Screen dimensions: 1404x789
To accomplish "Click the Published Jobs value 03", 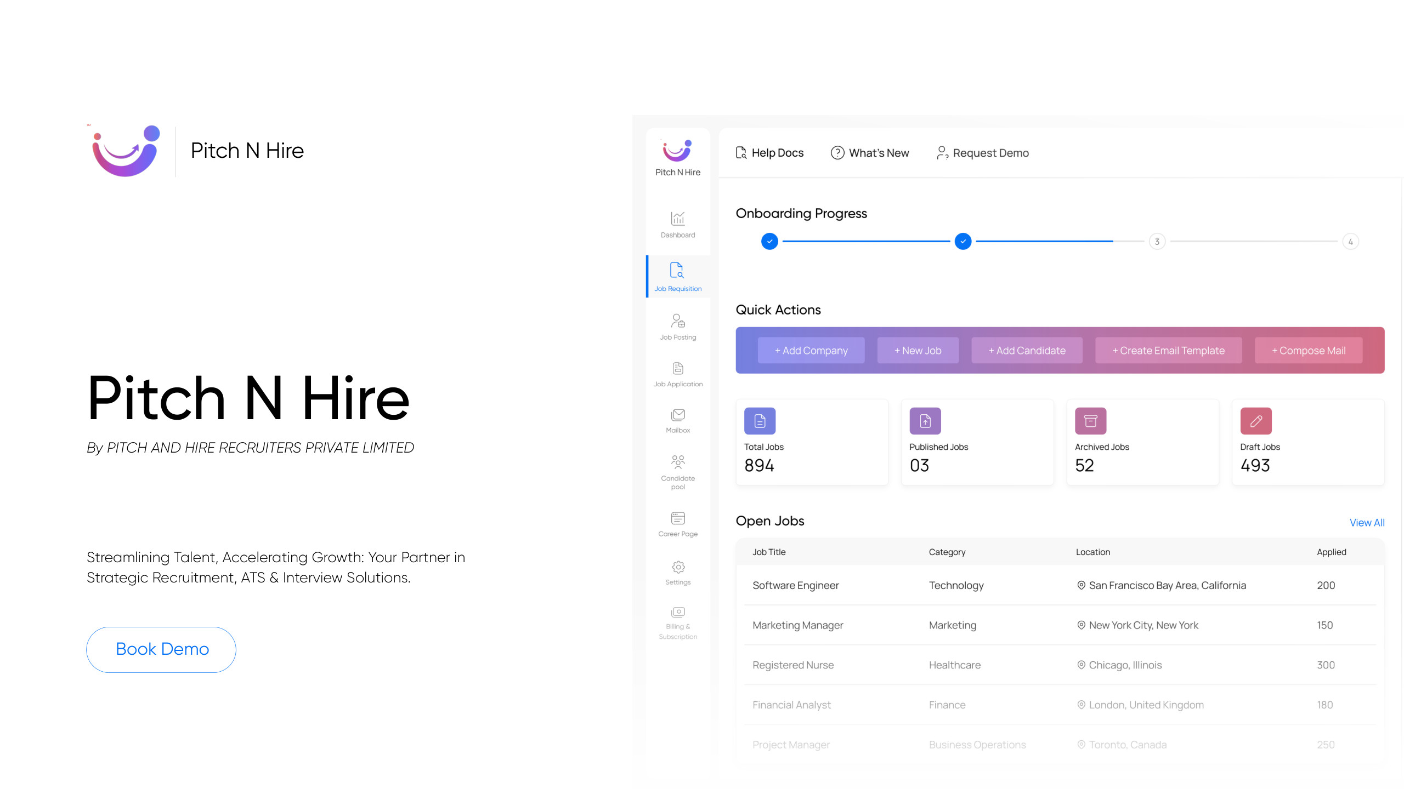I will pyautogui.click(x=919, y=466).
